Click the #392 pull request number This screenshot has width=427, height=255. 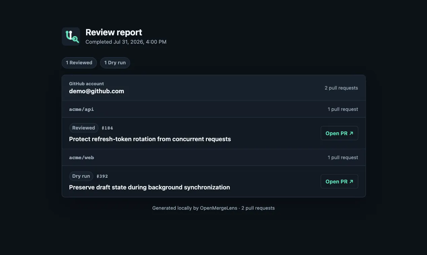click(x=102, y=176)
